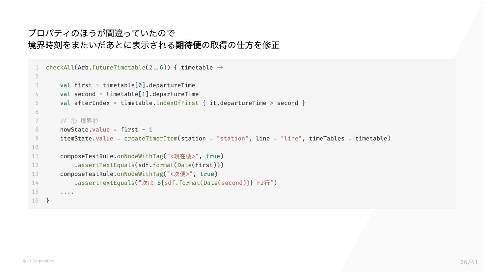Image resolution: width=484 pixels, height=272 pixels.
Task: Click the "line" string literal on line 9
Action: [291, 138]
